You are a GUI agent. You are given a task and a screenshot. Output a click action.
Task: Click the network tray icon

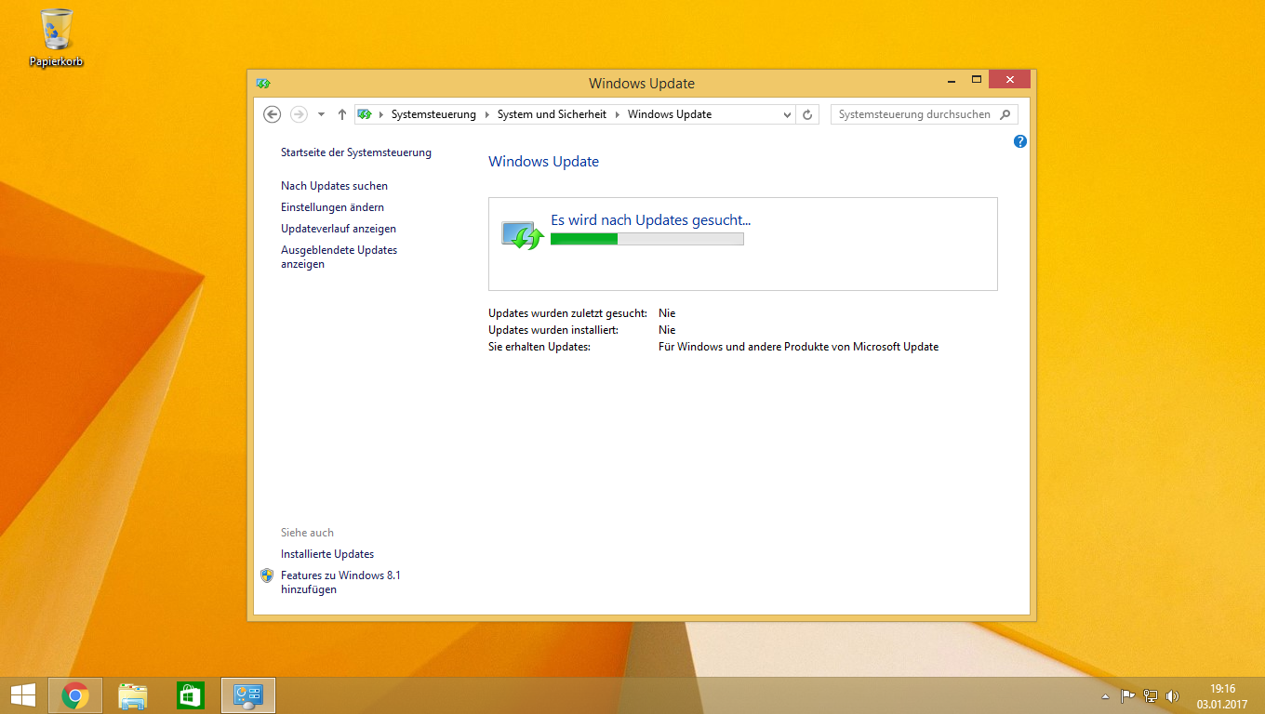[x=1151, y=696]
